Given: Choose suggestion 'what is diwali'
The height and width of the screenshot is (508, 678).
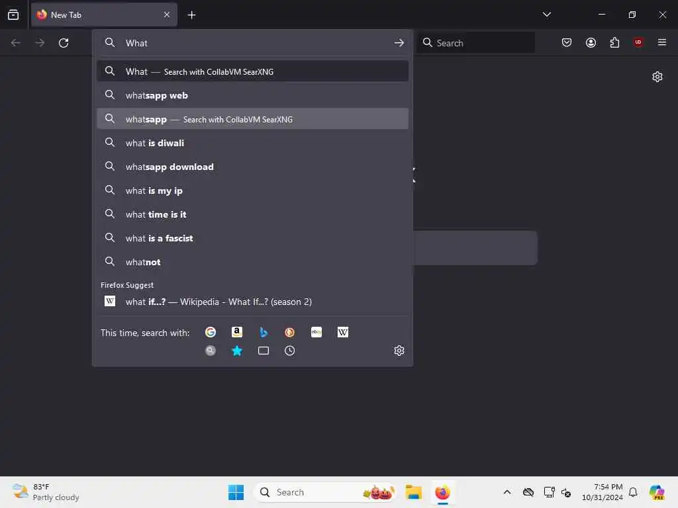Looking at the screenshot, I should click(252, 143).
